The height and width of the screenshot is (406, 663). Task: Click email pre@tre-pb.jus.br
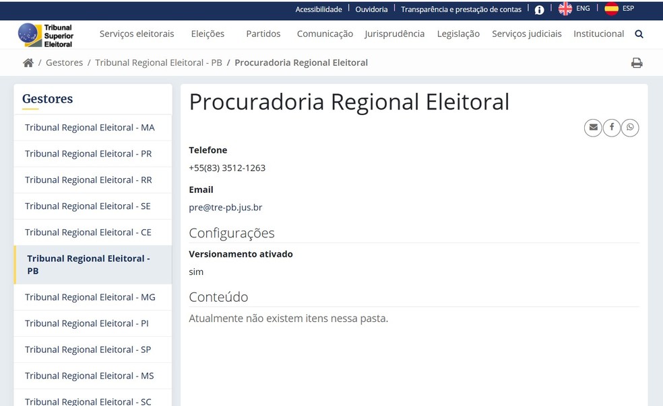pos(225,207)
